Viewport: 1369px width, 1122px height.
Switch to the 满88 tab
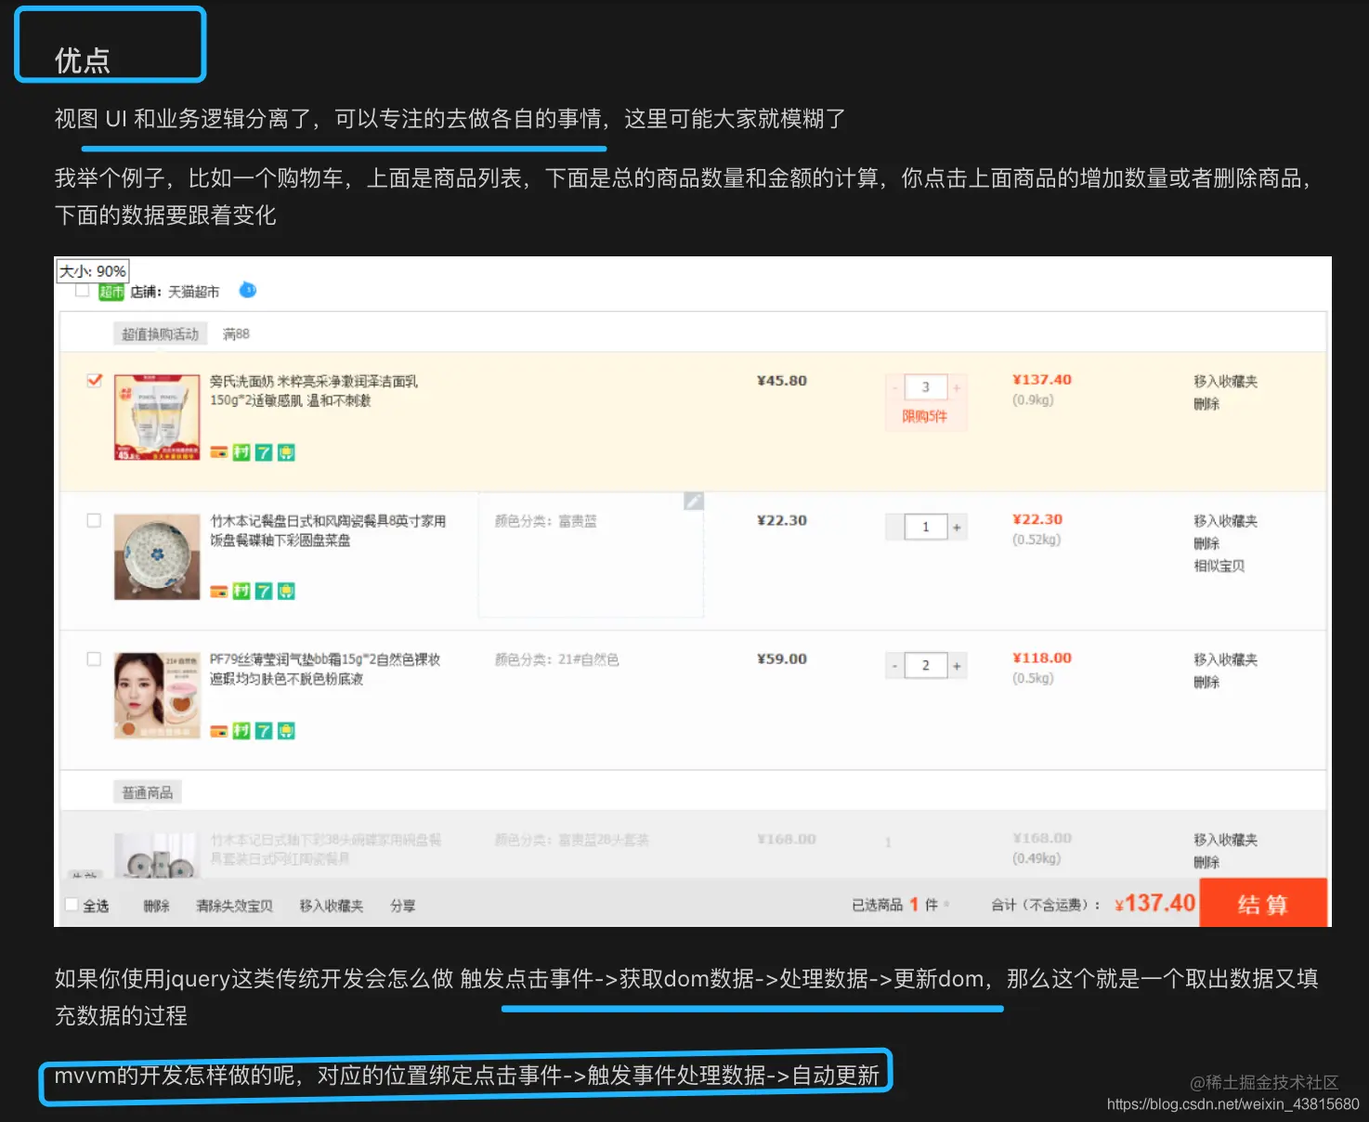coord(236,333)
